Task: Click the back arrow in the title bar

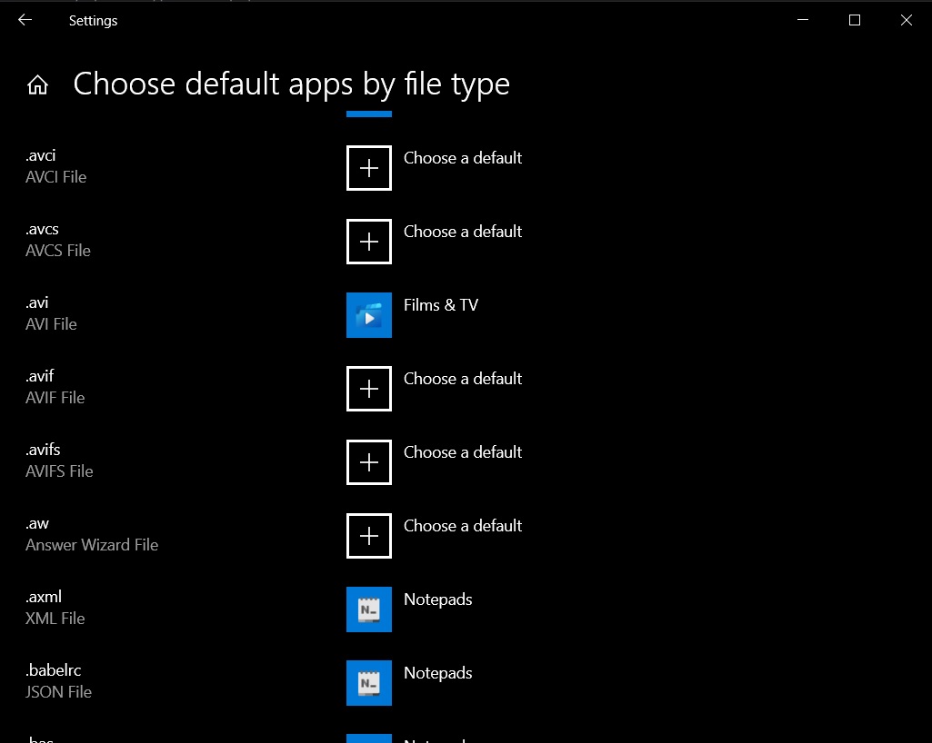Action: pyautogui.click(x=24, y=19)
